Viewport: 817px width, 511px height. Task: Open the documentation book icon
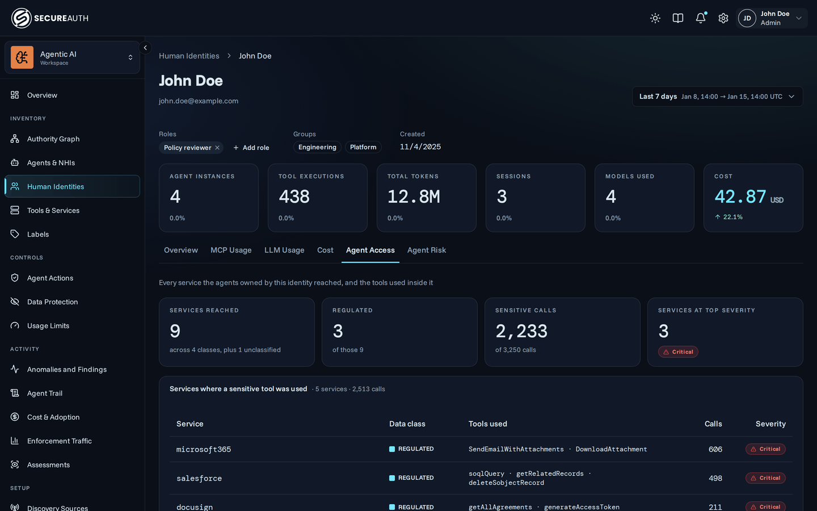coord(678,18)
